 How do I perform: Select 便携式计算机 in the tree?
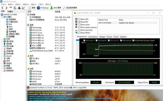14,34
